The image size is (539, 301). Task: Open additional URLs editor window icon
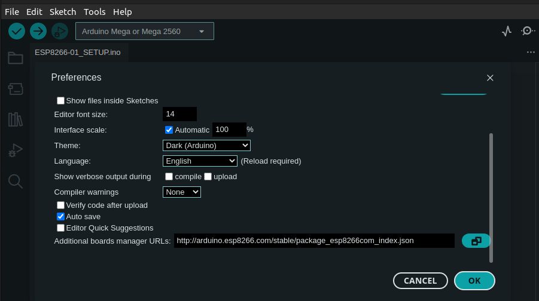click(476, 241)
